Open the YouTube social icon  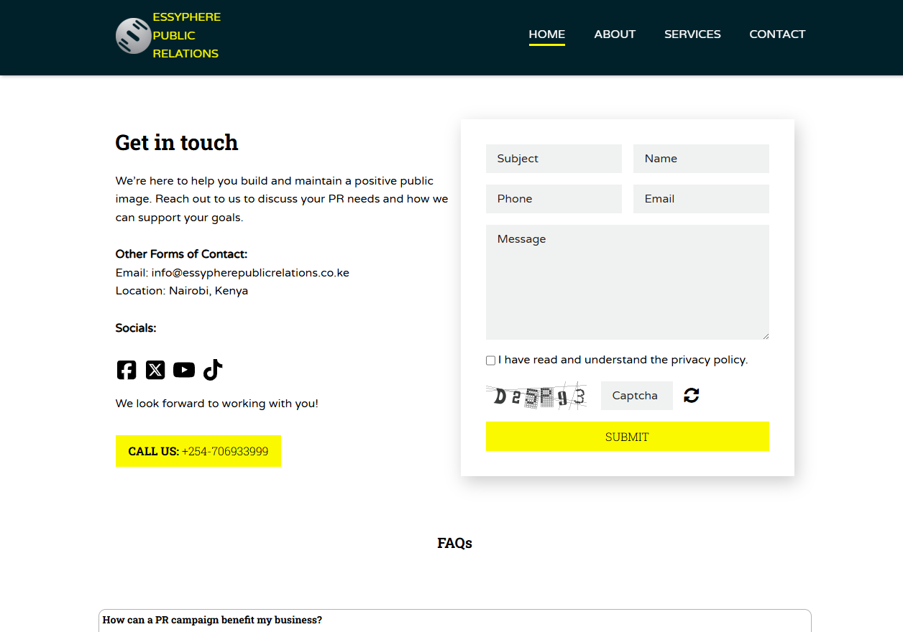184,370
